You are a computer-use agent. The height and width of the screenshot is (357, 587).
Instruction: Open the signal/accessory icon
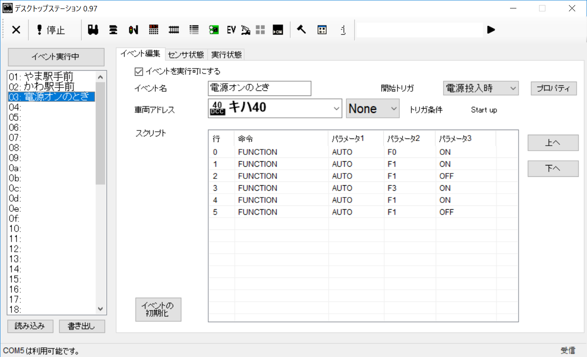click(x=133, y=30)
